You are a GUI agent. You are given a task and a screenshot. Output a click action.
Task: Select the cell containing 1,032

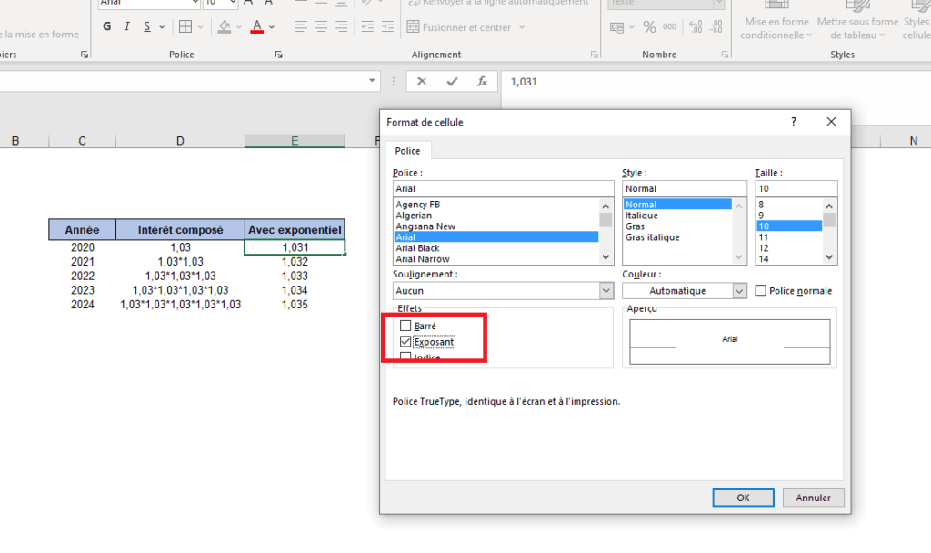pyautogui.click(x=295, y=261)
